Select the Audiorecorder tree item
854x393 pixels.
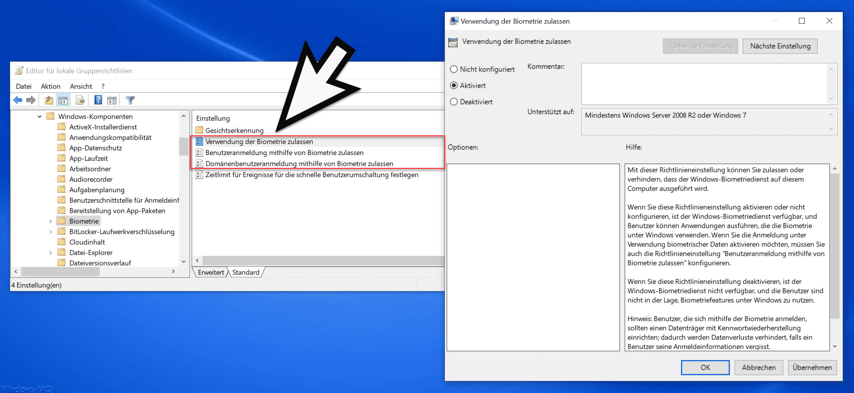[x=91, y=179]
